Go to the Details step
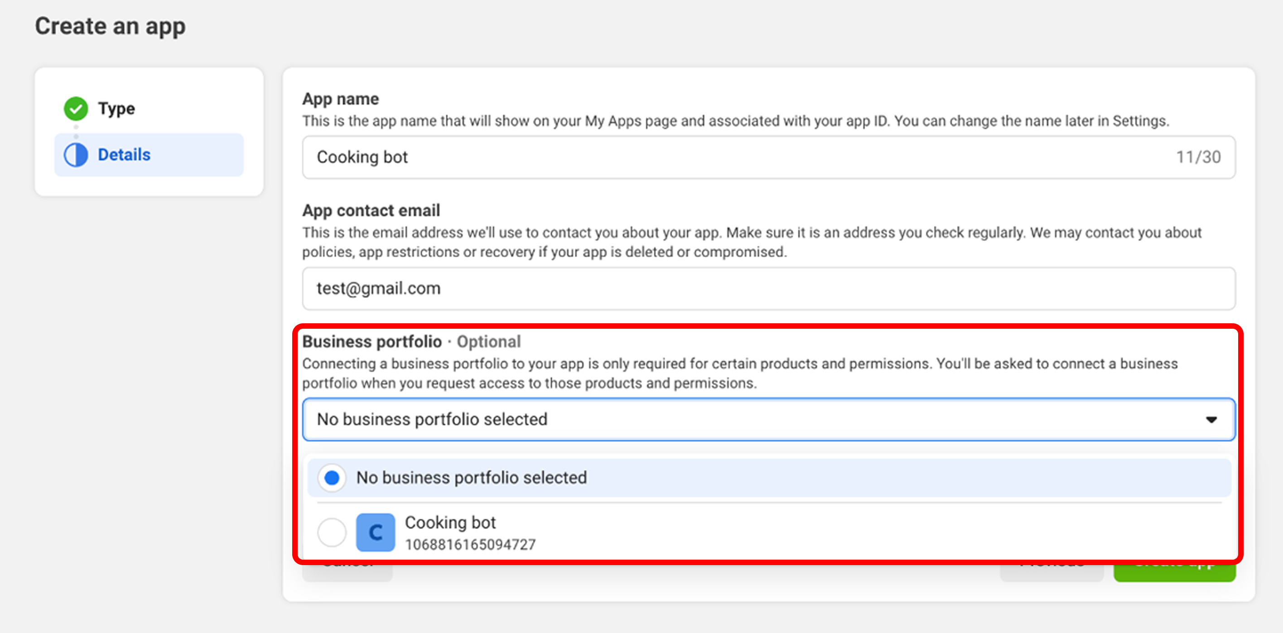Viewport: 1283px width, 633px height. click(149, 155)
